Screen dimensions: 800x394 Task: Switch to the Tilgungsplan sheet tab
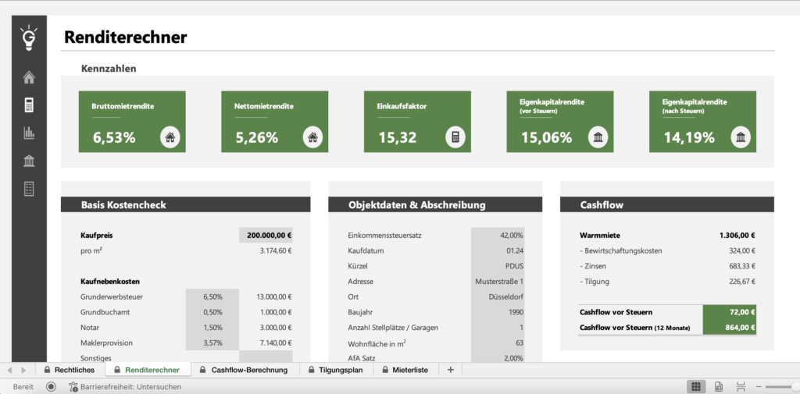coord(335,370)
